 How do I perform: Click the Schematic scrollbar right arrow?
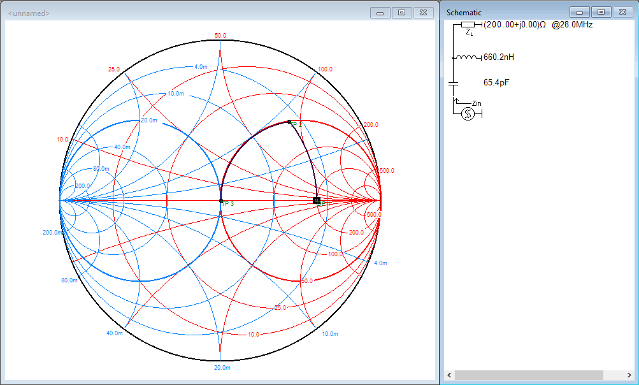(x=628, y=375)
